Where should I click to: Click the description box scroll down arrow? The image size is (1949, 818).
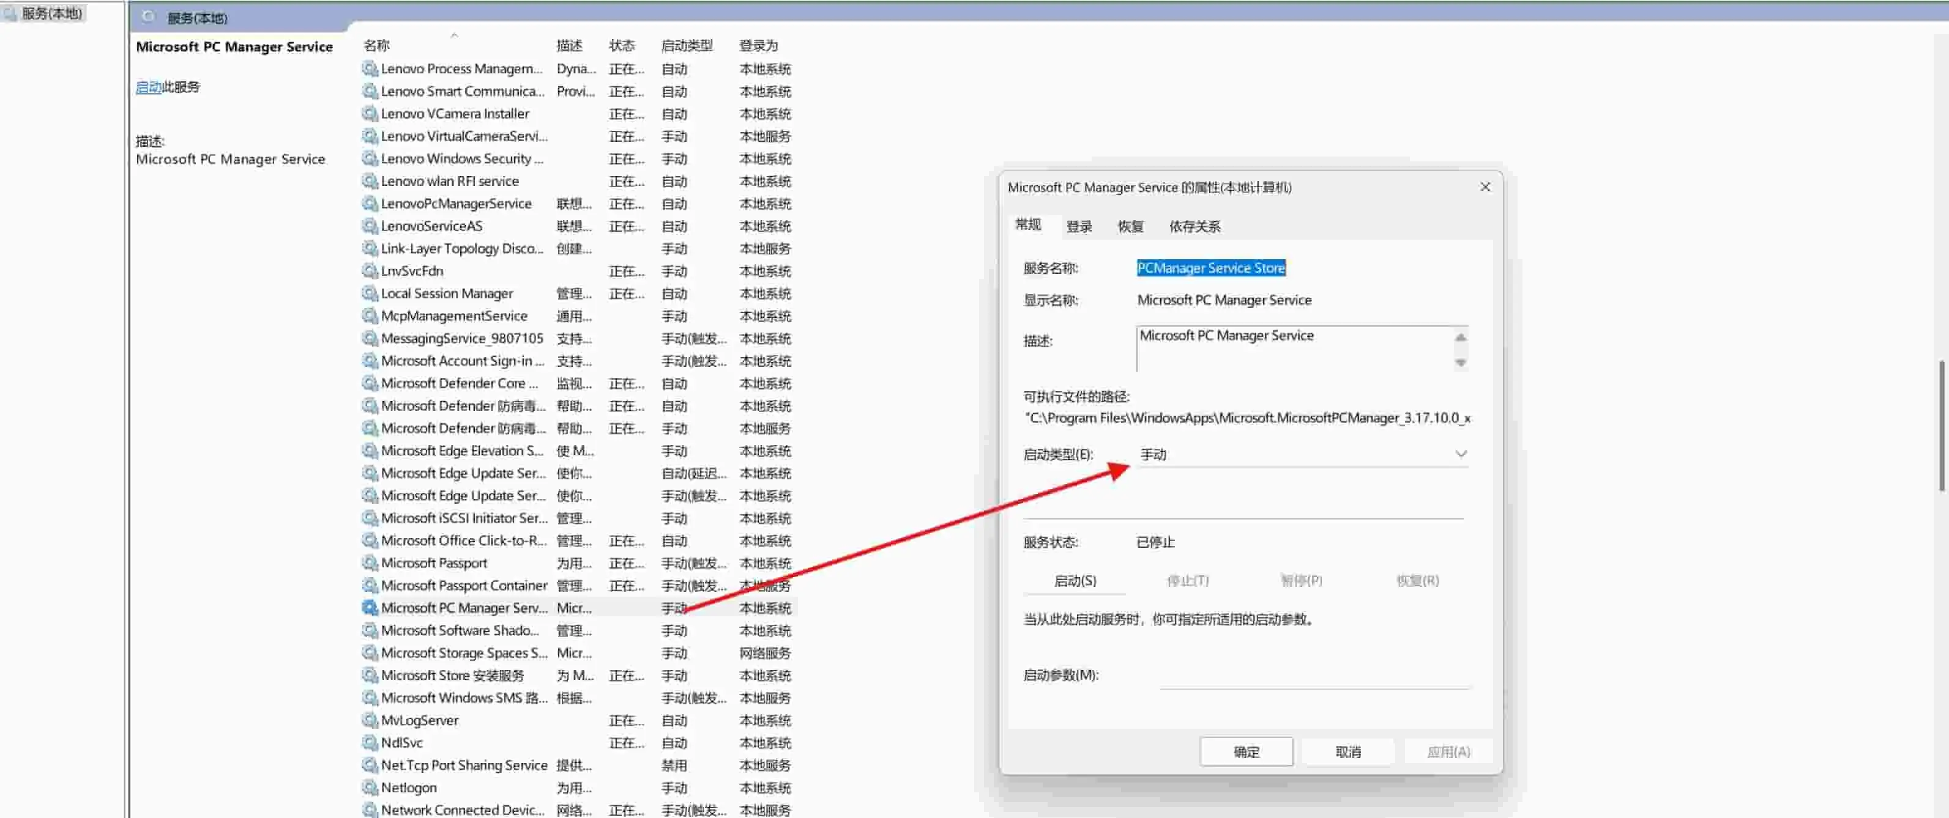1461,362
